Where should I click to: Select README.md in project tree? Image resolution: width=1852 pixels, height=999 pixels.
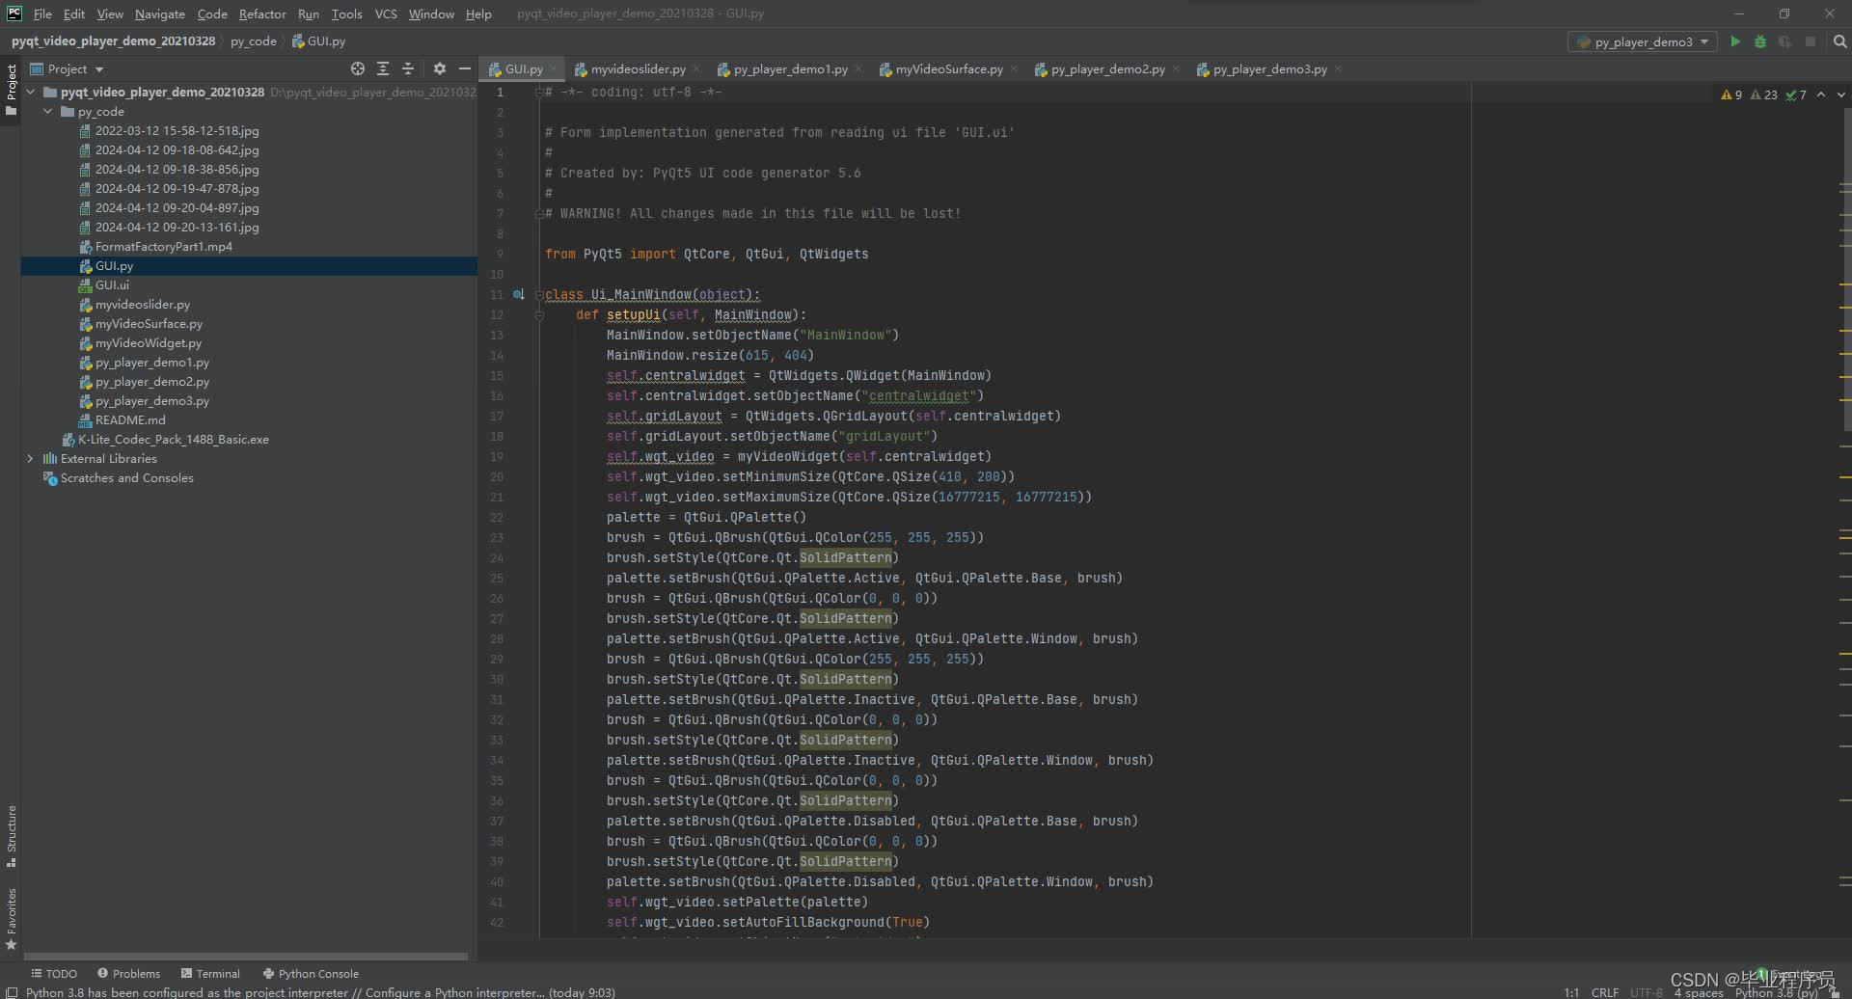point(129,419)
